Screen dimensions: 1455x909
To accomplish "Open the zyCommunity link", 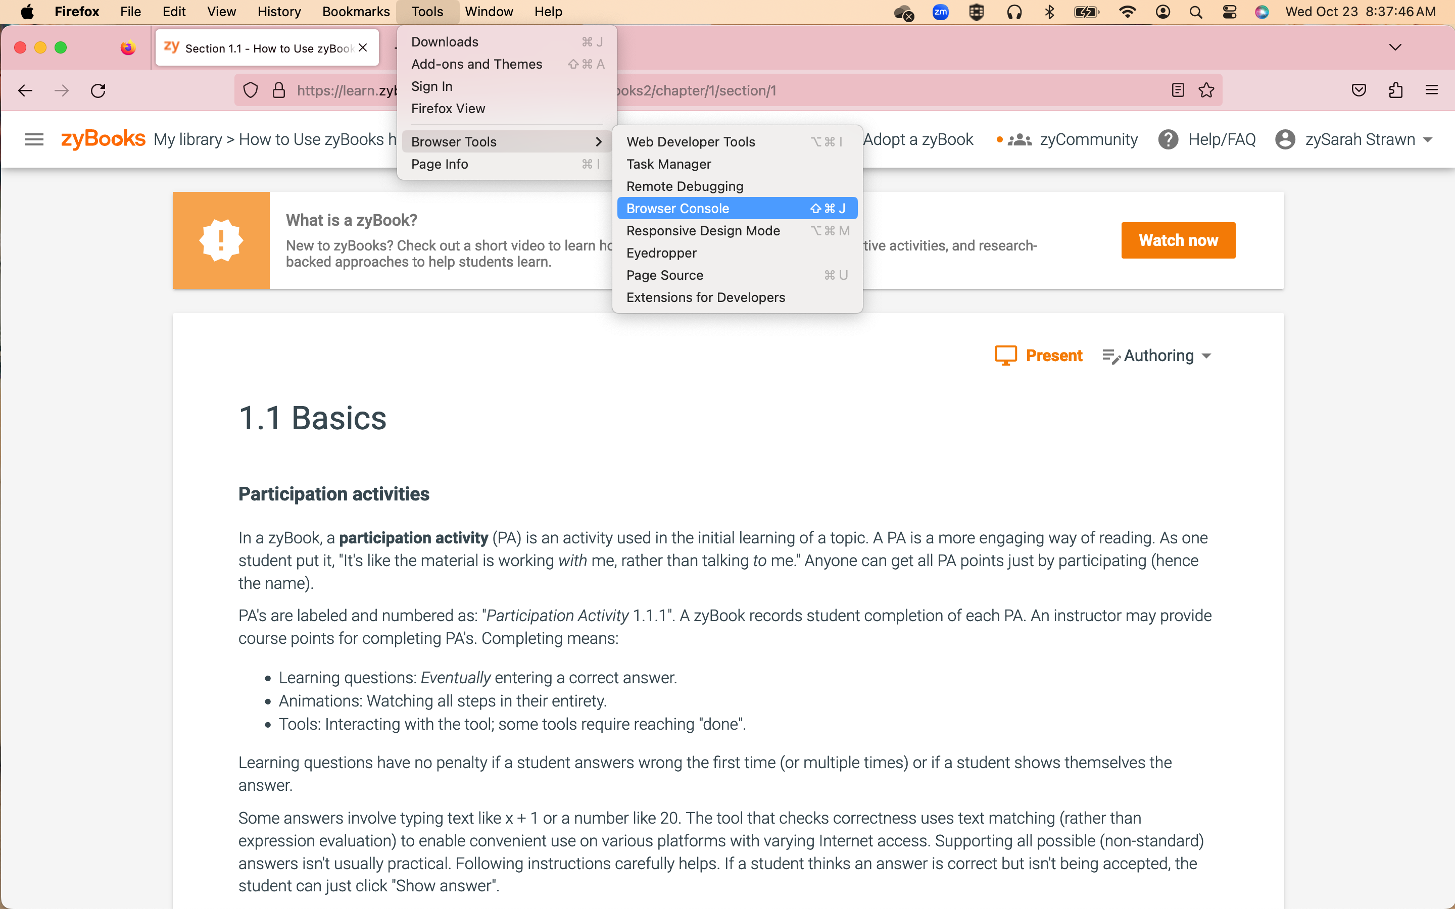I will tap(1088, 139).
